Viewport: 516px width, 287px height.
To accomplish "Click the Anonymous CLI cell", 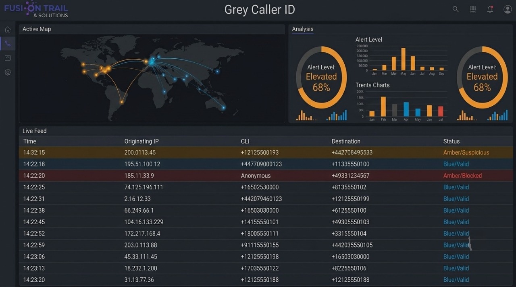I will point(256,176).
